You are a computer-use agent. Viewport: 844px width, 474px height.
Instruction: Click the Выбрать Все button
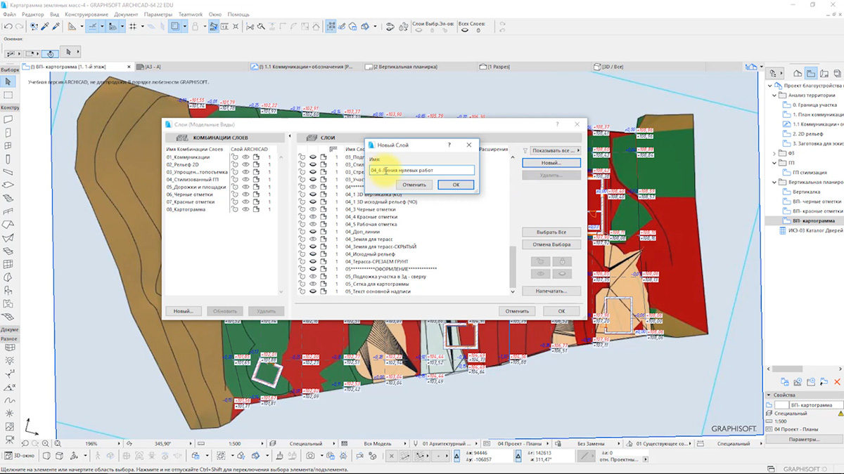tap(551, 232)
